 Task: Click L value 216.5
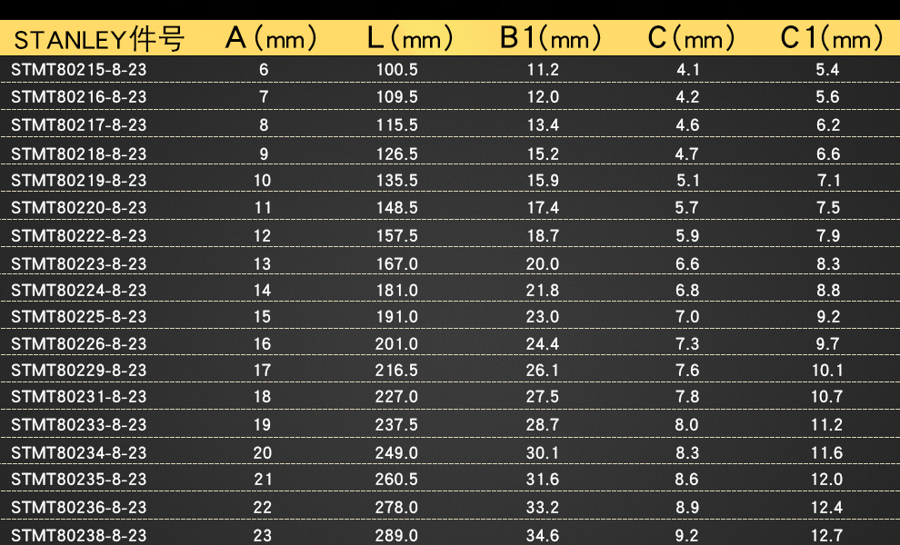click(x=396, y=370)
